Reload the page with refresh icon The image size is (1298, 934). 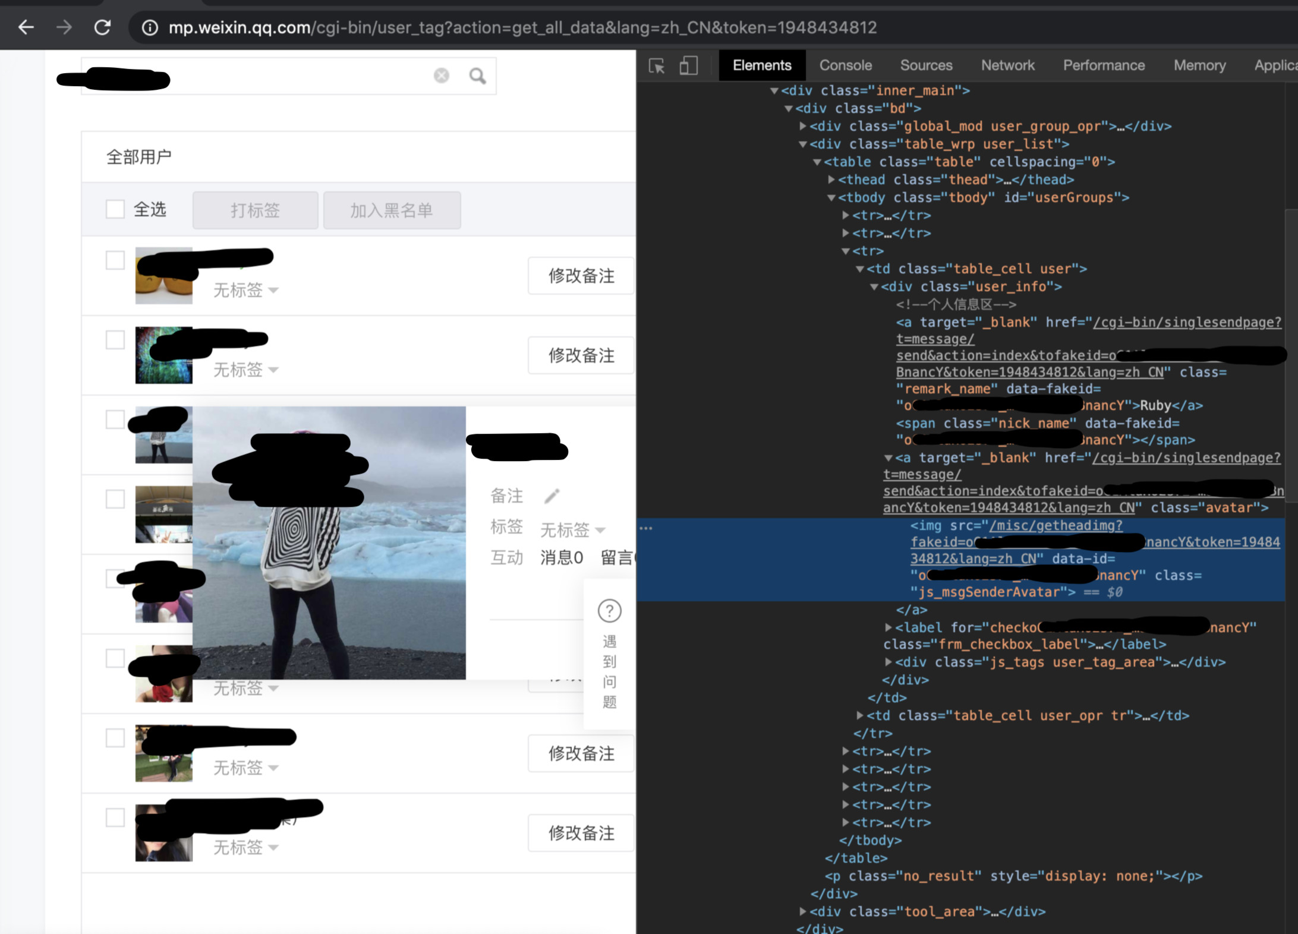click(x=102, y=27)
